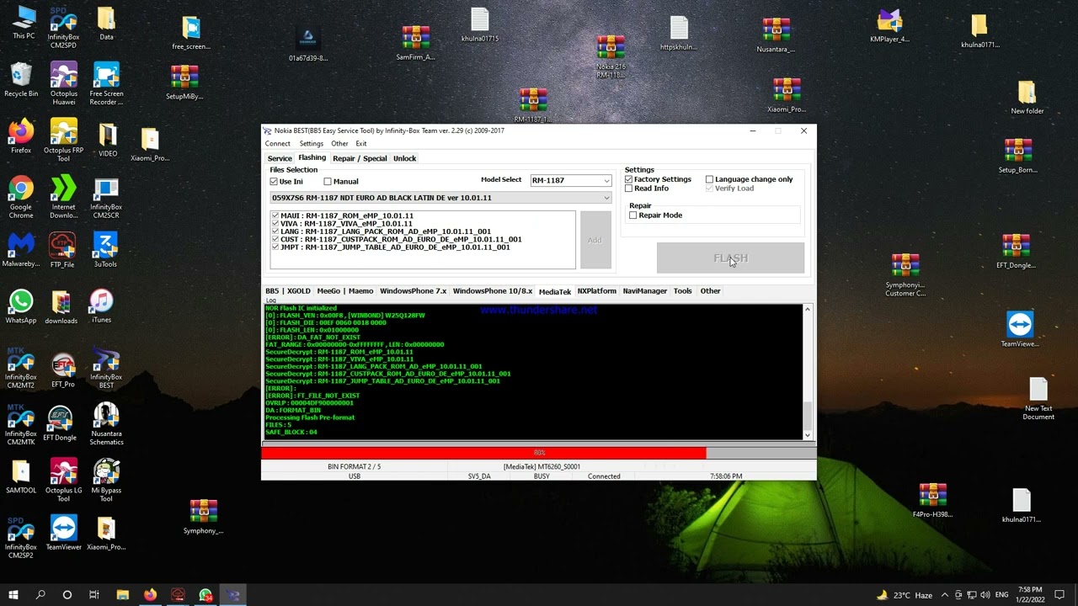Open Recycle Bin icon
Viewport: 1078px width, 606px height.
pos(21,80)
